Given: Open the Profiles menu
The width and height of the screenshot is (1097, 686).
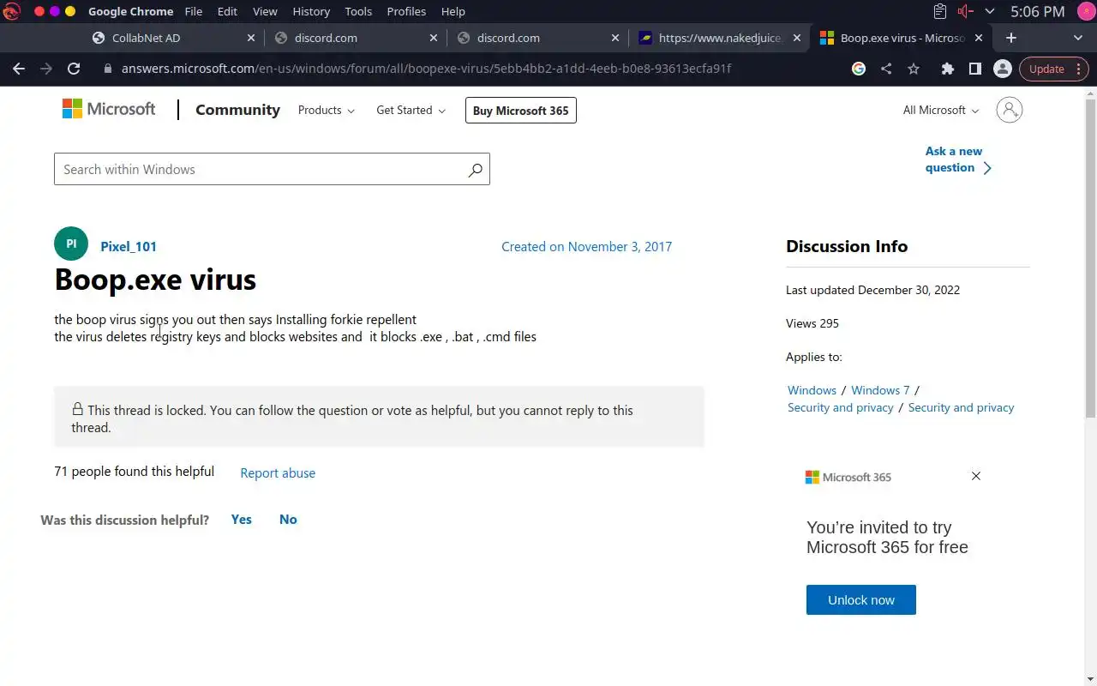Looking at the screenshot, I should tap(406, 11).
